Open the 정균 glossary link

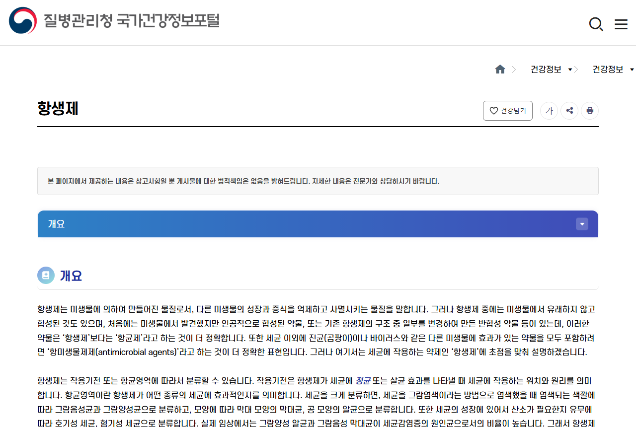click(363, 381)
